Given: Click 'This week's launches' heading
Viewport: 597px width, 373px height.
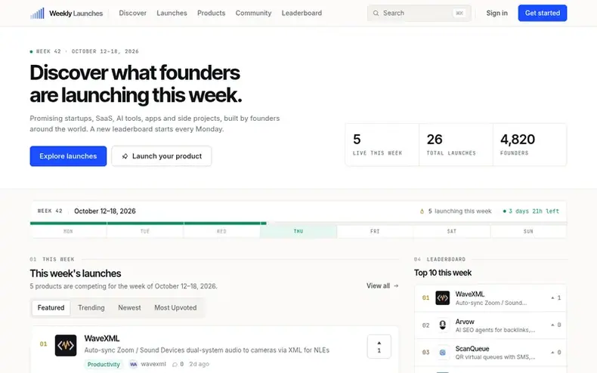Looking at the screenshot, I should tap(76, 273).
